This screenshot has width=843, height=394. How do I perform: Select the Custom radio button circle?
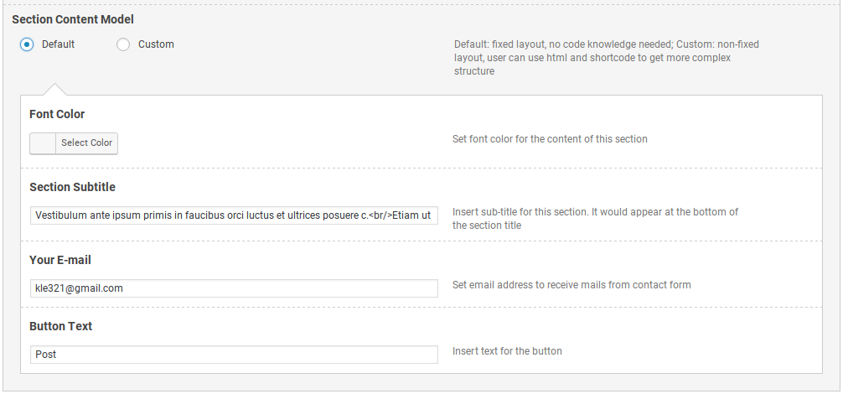point(123,44)
